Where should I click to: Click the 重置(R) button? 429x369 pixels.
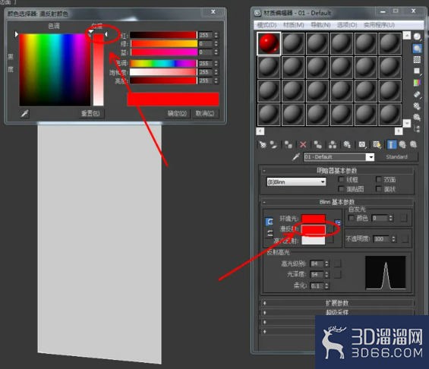click(x=90, y=113)
